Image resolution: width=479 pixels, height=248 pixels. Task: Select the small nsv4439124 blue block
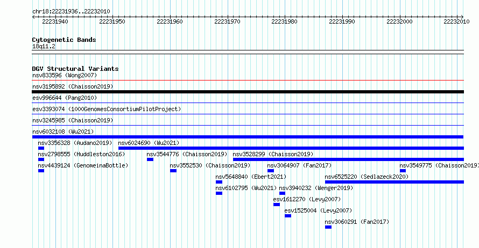coord(41,171)
